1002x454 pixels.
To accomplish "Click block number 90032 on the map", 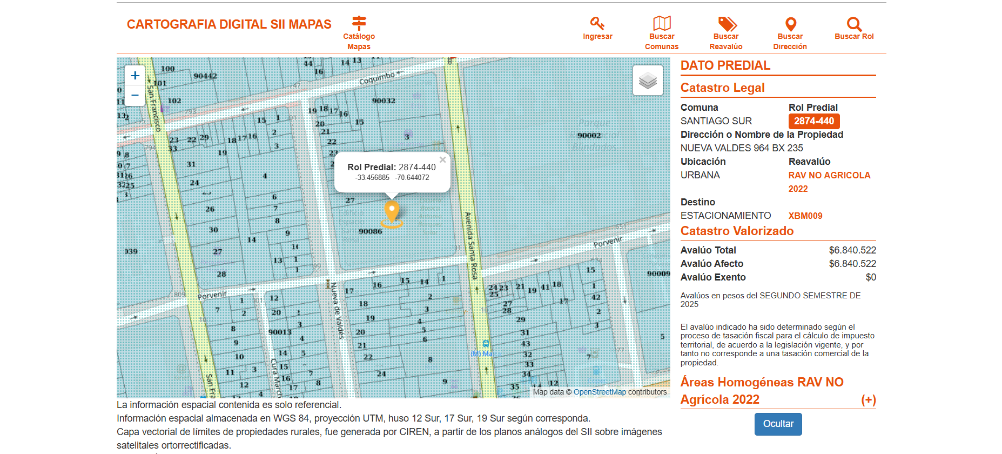I will pos(384,101).
